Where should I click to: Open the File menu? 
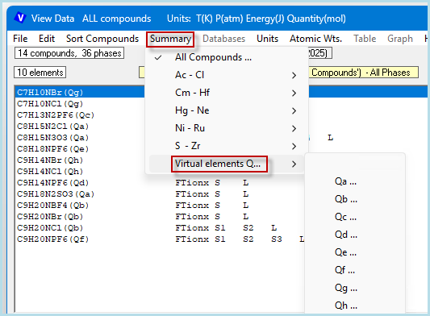click(x=20, y=39)
